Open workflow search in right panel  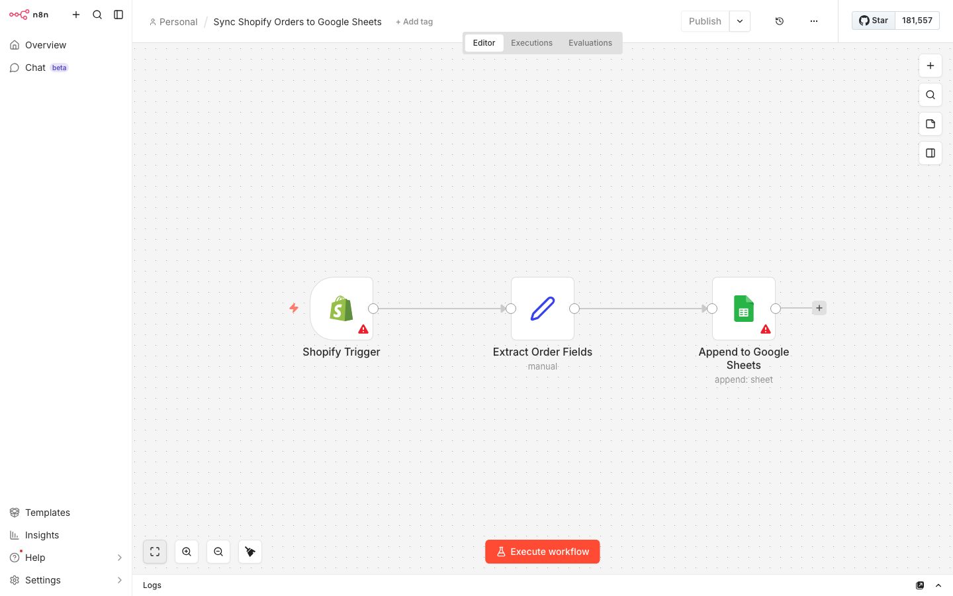[930, 95]
